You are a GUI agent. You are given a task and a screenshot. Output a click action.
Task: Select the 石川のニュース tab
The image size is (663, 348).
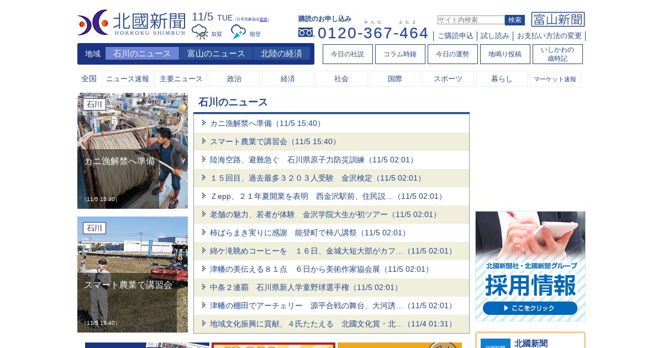point(142,54)
